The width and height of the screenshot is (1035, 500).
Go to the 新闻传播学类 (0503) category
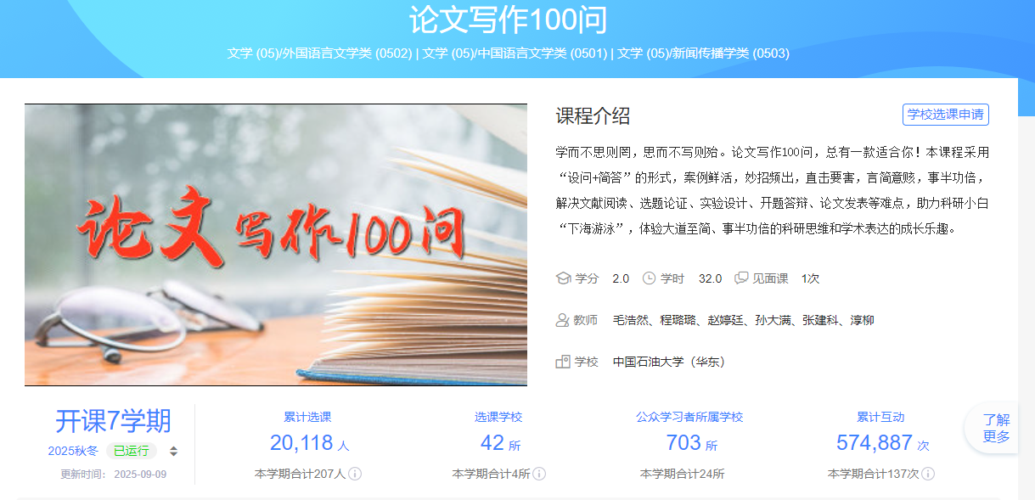coord(703,53)
